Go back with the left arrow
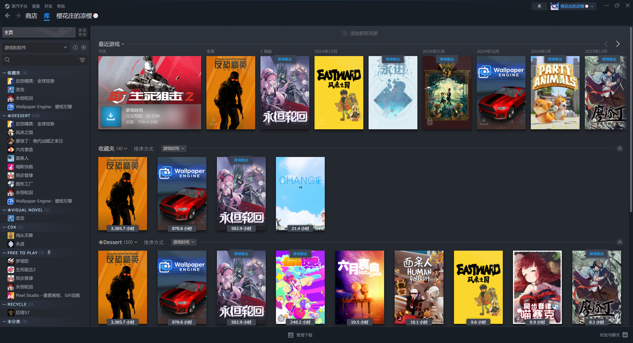The image size is (633, 343). [x=8, y=16]
